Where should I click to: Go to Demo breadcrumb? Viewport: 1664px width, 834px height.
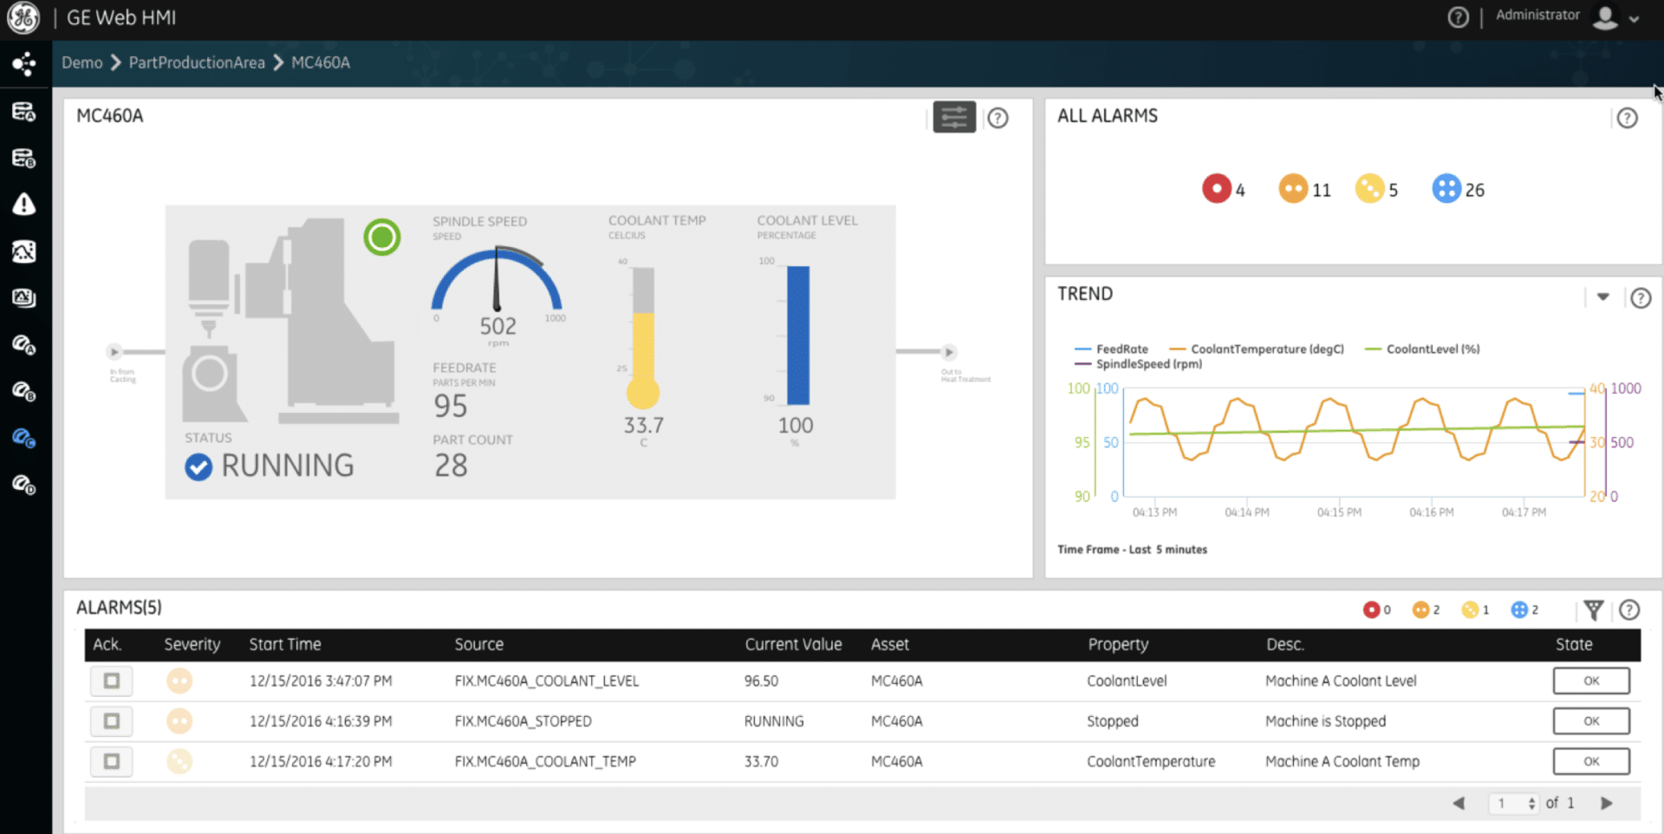82,62
